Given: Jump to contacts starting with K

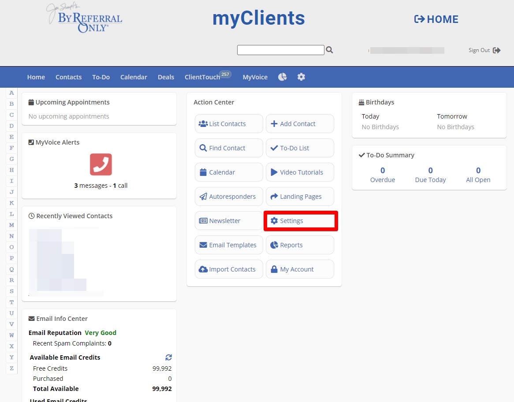Looking at the screenshot, I should click(x=11, y=203).
